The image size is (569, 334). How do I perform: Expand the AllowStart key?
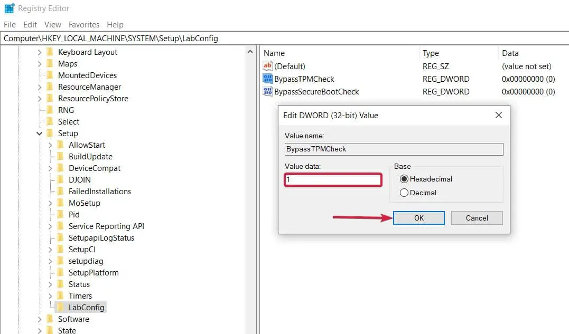point(50,145)
